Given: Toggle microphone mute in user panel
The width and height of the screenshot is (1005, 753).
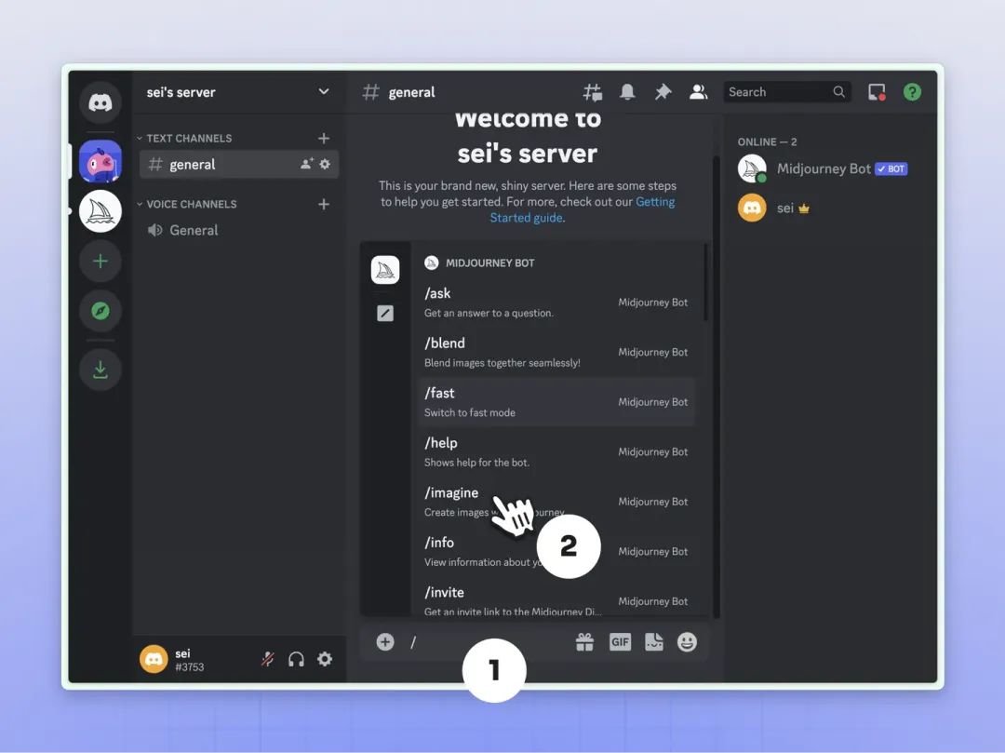Looking at the screenshot, I should click(x=268, y=659).
